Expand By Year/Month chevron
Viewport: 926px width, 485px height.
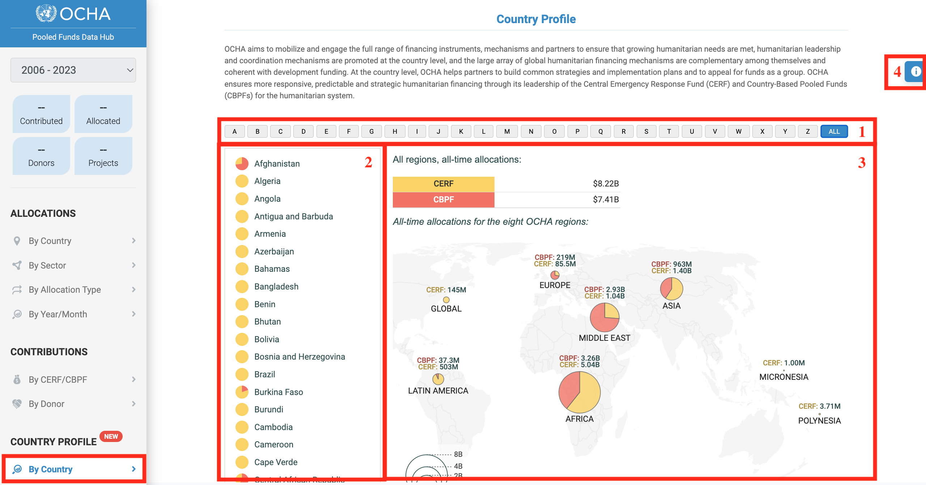click(133, 314)
